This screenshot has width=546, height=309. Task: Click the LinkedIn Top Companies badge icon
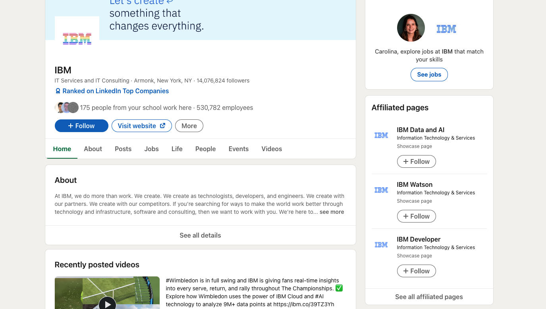[58, 91]
